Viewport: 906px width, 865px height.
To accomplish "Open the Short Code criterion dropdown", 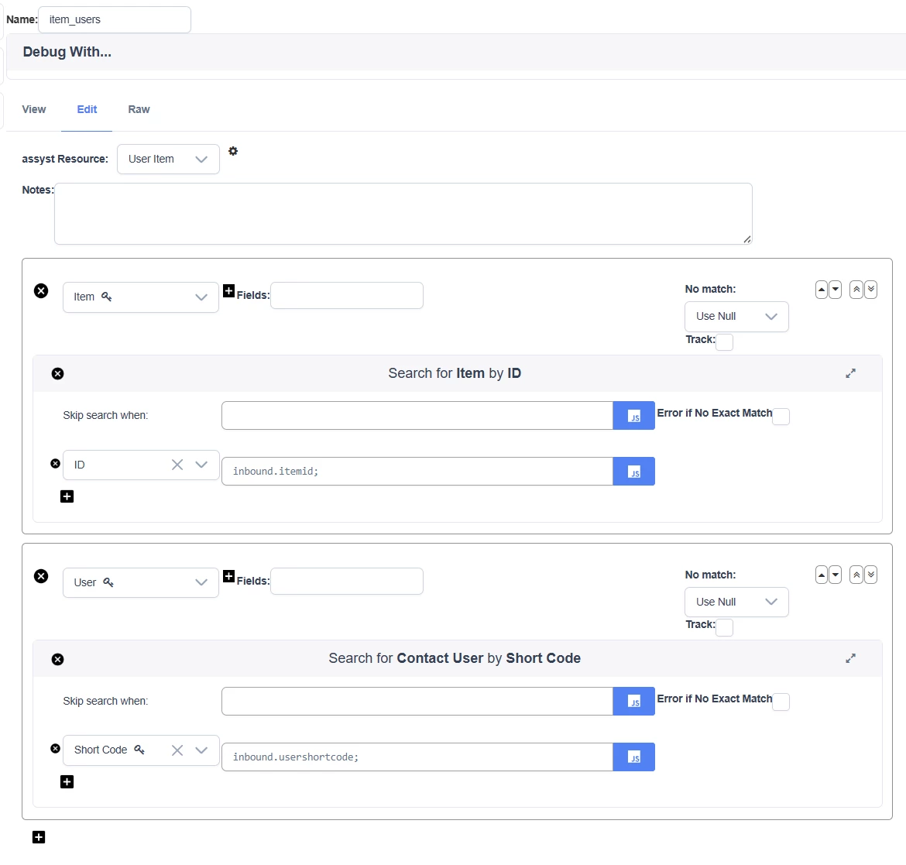I will [x=201, y=750].
